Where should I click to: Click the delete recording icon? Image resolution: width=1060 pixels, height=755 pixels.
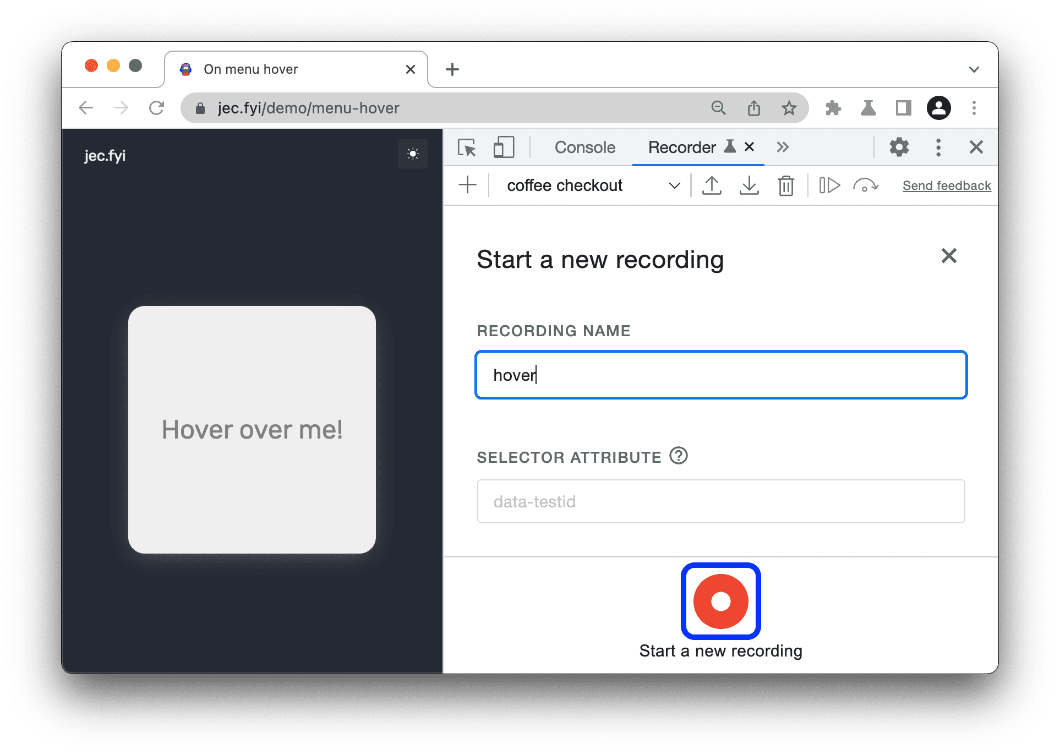[785, 187]
